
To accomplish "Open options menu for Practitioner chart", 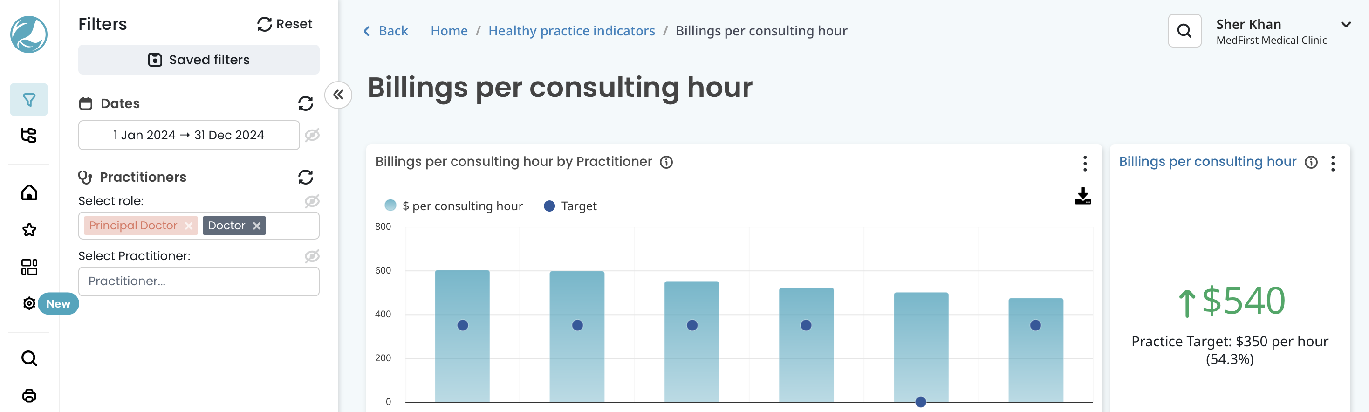I will click(x=1085, y=163).
